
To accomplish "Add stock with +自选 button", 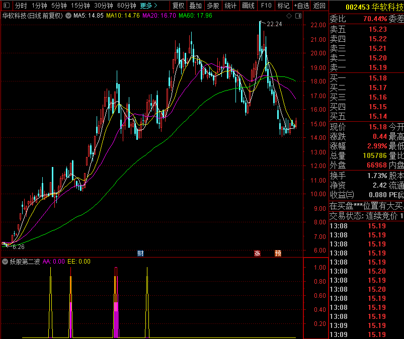I will click(301, 6).
